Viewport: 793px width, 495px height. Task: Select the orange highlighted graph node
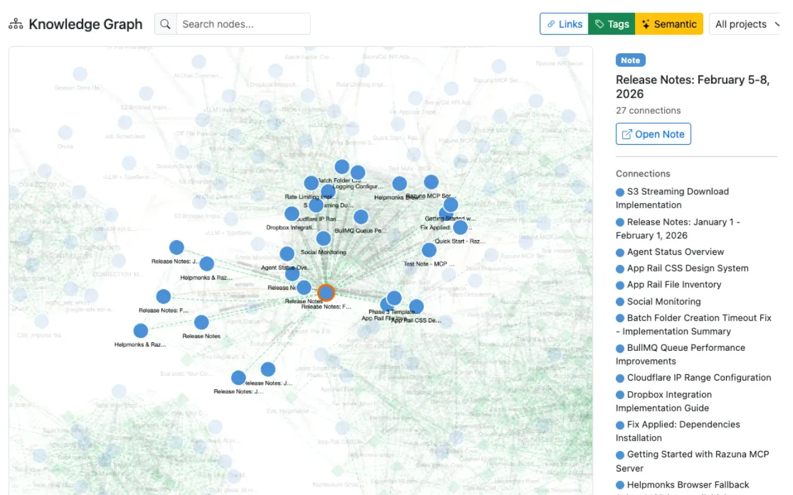click(326, 292)
